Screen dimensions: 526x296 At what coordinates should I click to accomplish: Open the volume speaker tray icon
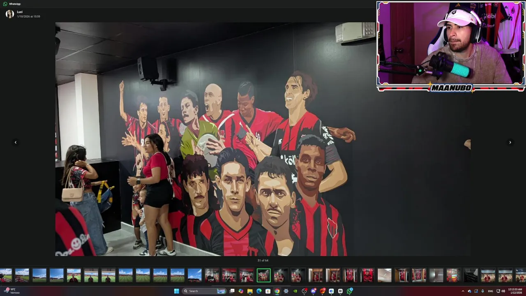503,291
